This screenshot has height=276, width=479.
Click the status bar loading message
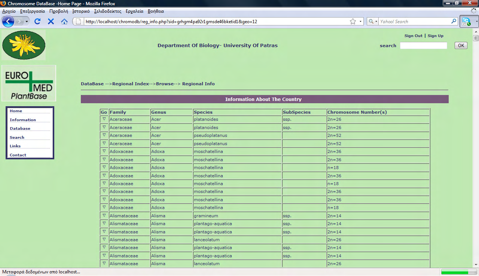[x=41, y=272]
